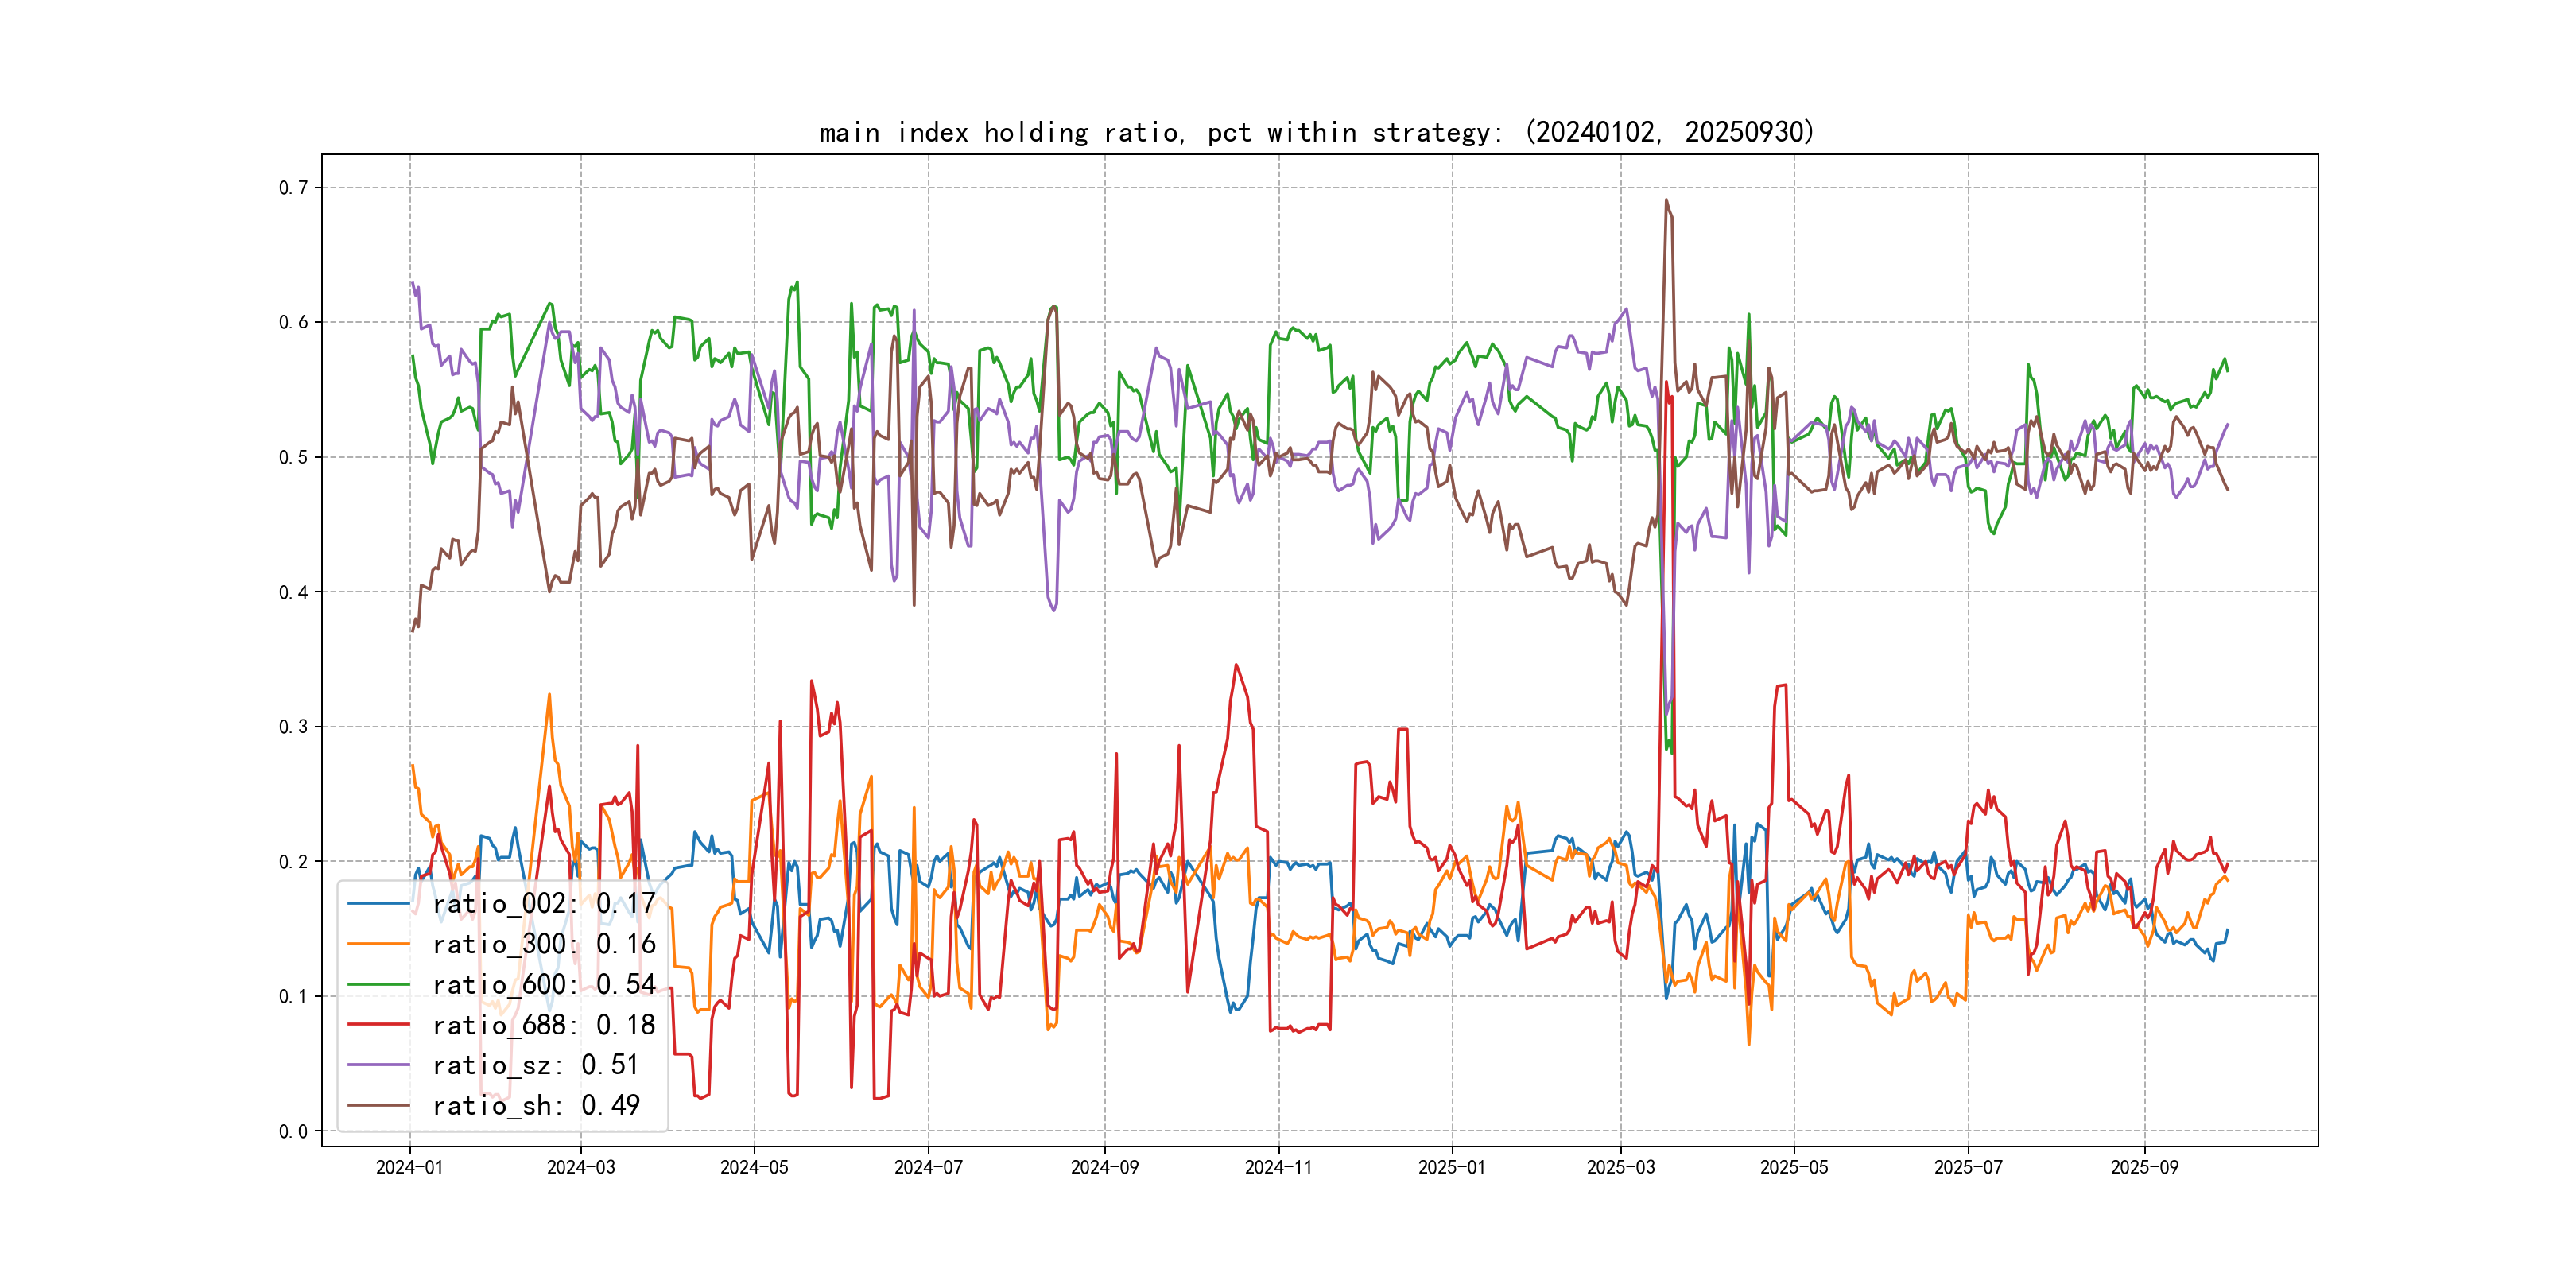The height and width of the screenshot is (1288, 2576).
Task: Click the brown ratio_sh peak near 0.7
Action: pyautogui.click(x=1666, y=201)
